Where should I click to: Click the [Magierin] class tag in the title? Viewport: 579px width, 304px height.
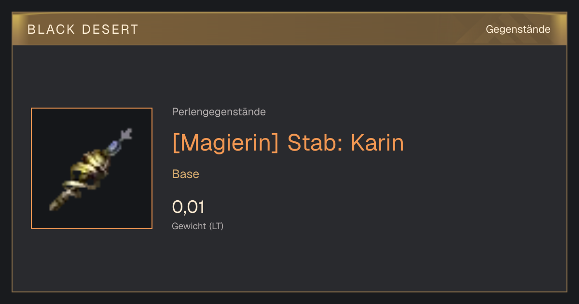tap(225, 142)
